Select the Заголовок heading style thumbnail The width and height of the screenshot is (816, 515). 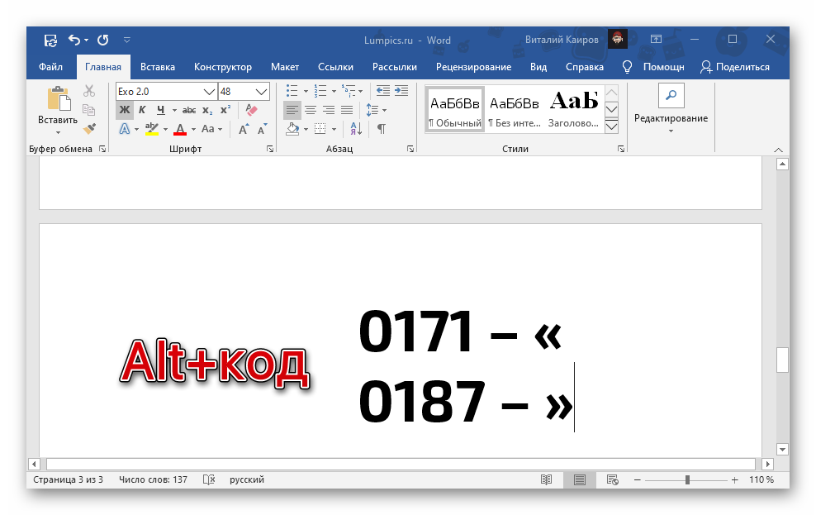coord(573,109)
